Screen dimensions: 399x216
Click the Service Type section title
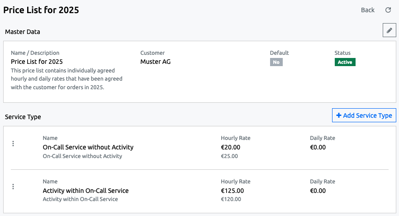23,117
